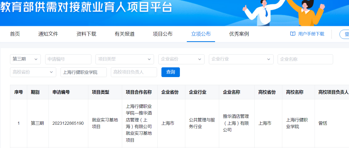Open the 有关报道 tab

click(124, 34)
